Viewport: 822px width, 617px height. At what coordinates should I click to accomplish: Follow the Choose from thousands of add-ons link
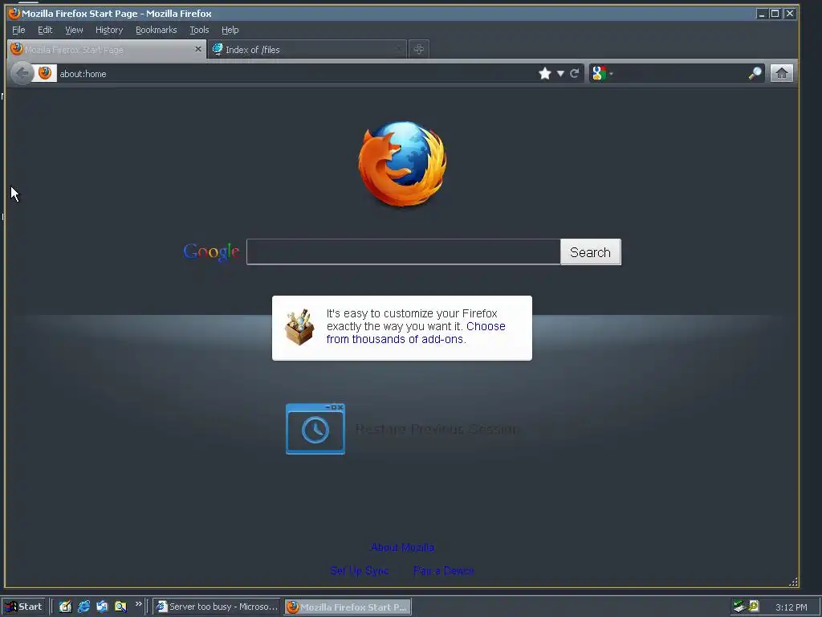tap(416, 333)
